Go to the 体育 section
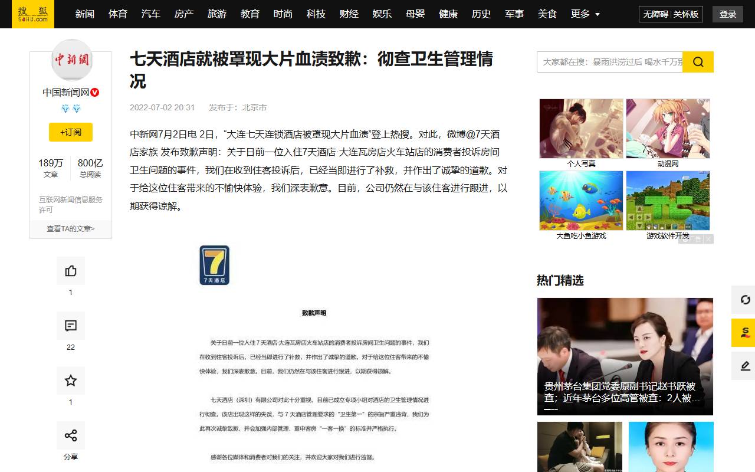 tap(118, 14)
